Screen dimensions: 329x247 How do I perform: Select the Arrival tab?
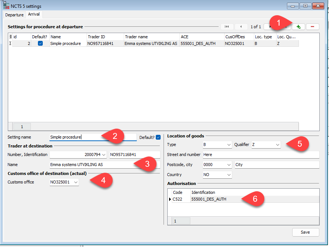[33, 14]
